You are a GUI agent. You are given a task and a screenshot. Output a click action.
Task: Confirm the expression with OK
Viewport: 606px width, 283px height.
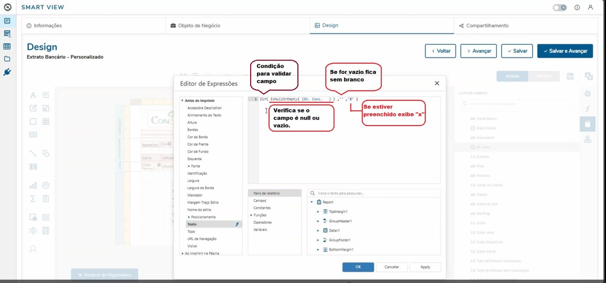(x=358, y=267)
